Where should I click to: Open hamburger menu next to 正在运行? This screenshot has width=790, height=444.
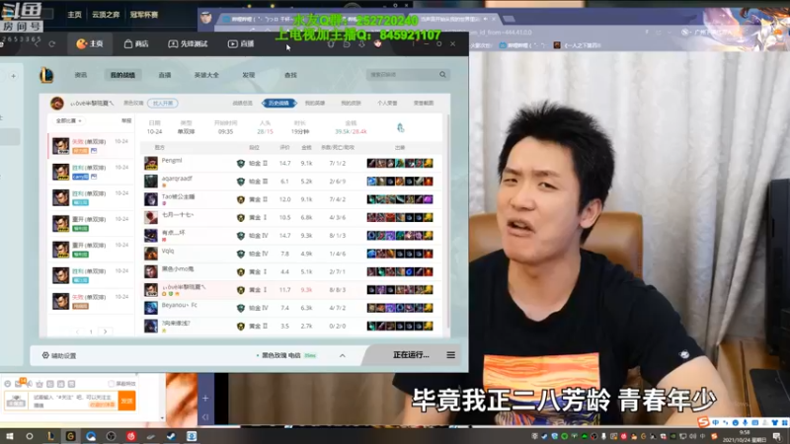tap(451, 355)
